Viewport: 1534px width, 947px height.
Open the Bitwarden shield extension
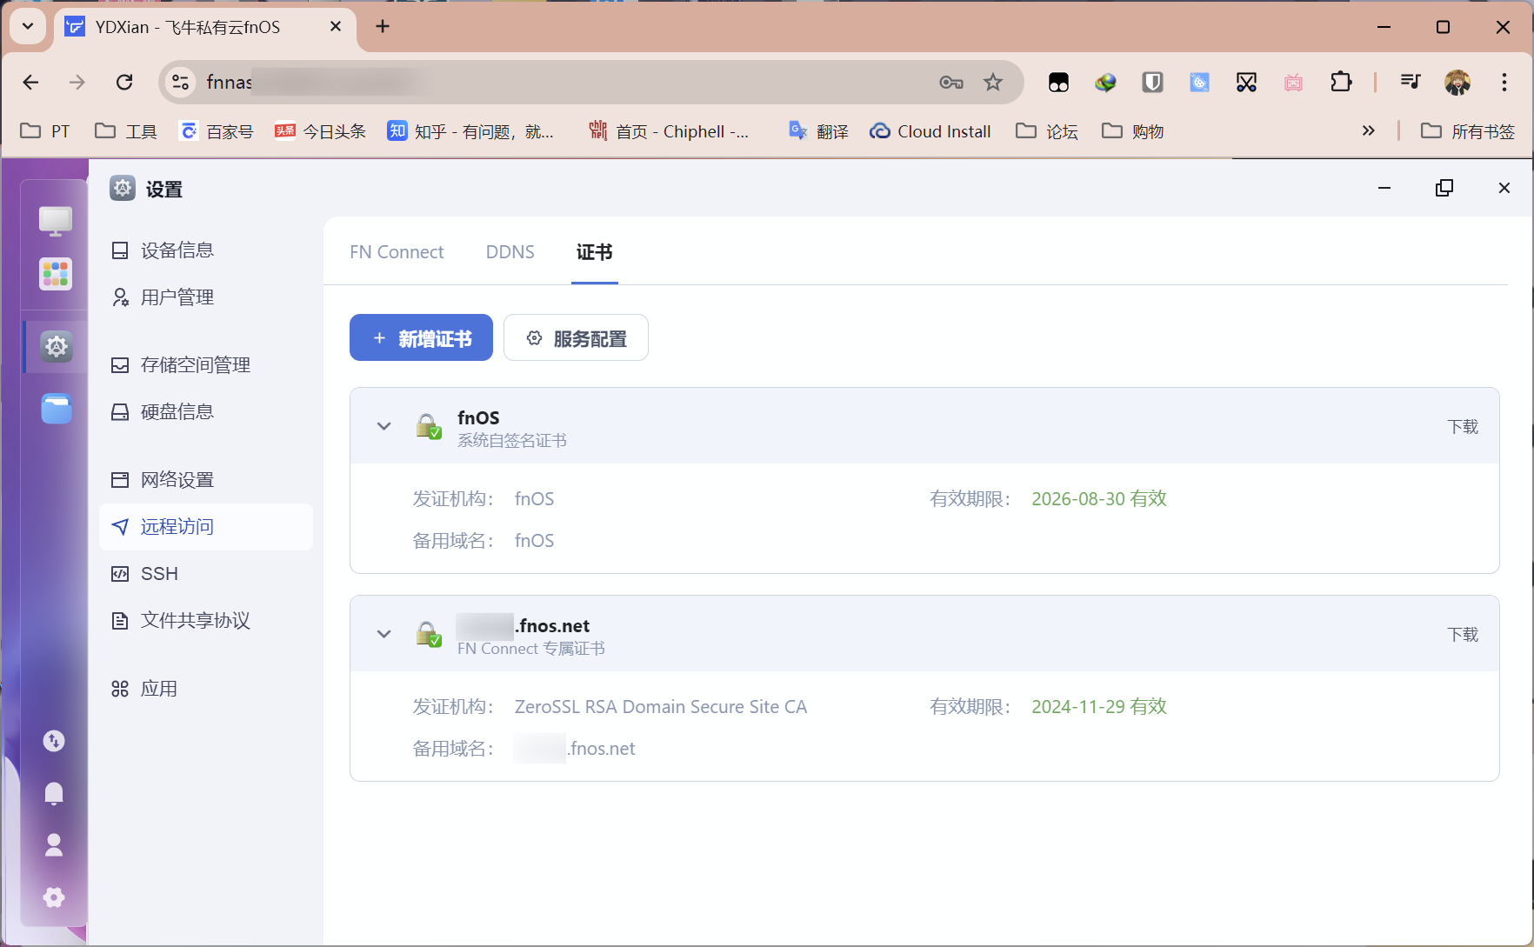[x=1153, y=83]
